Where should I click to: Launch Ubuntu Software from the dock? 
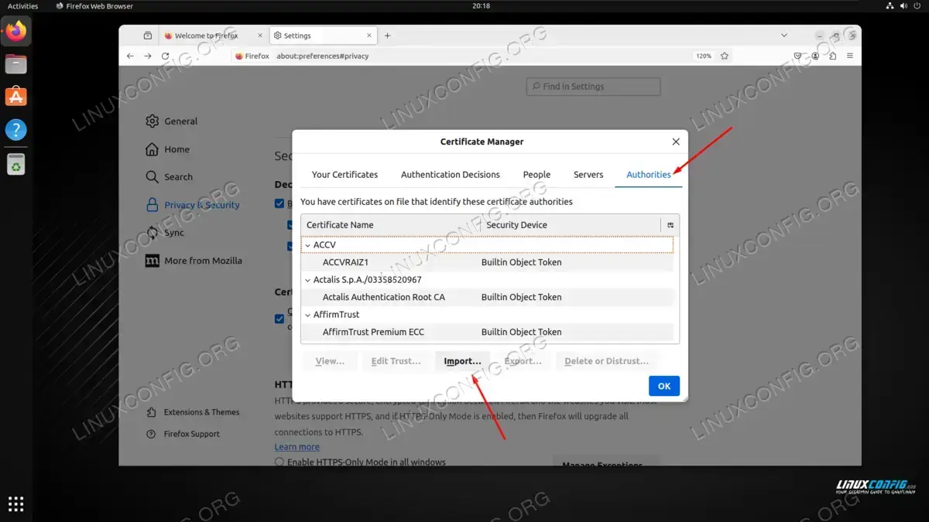point(16,97)
